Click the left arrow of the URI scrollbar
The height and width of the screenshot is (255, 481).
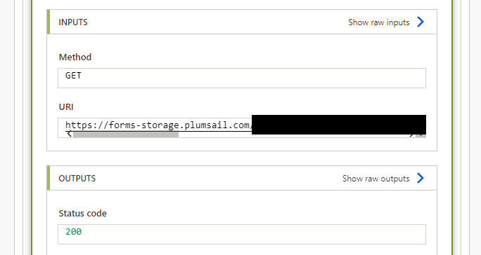[70, 134]
